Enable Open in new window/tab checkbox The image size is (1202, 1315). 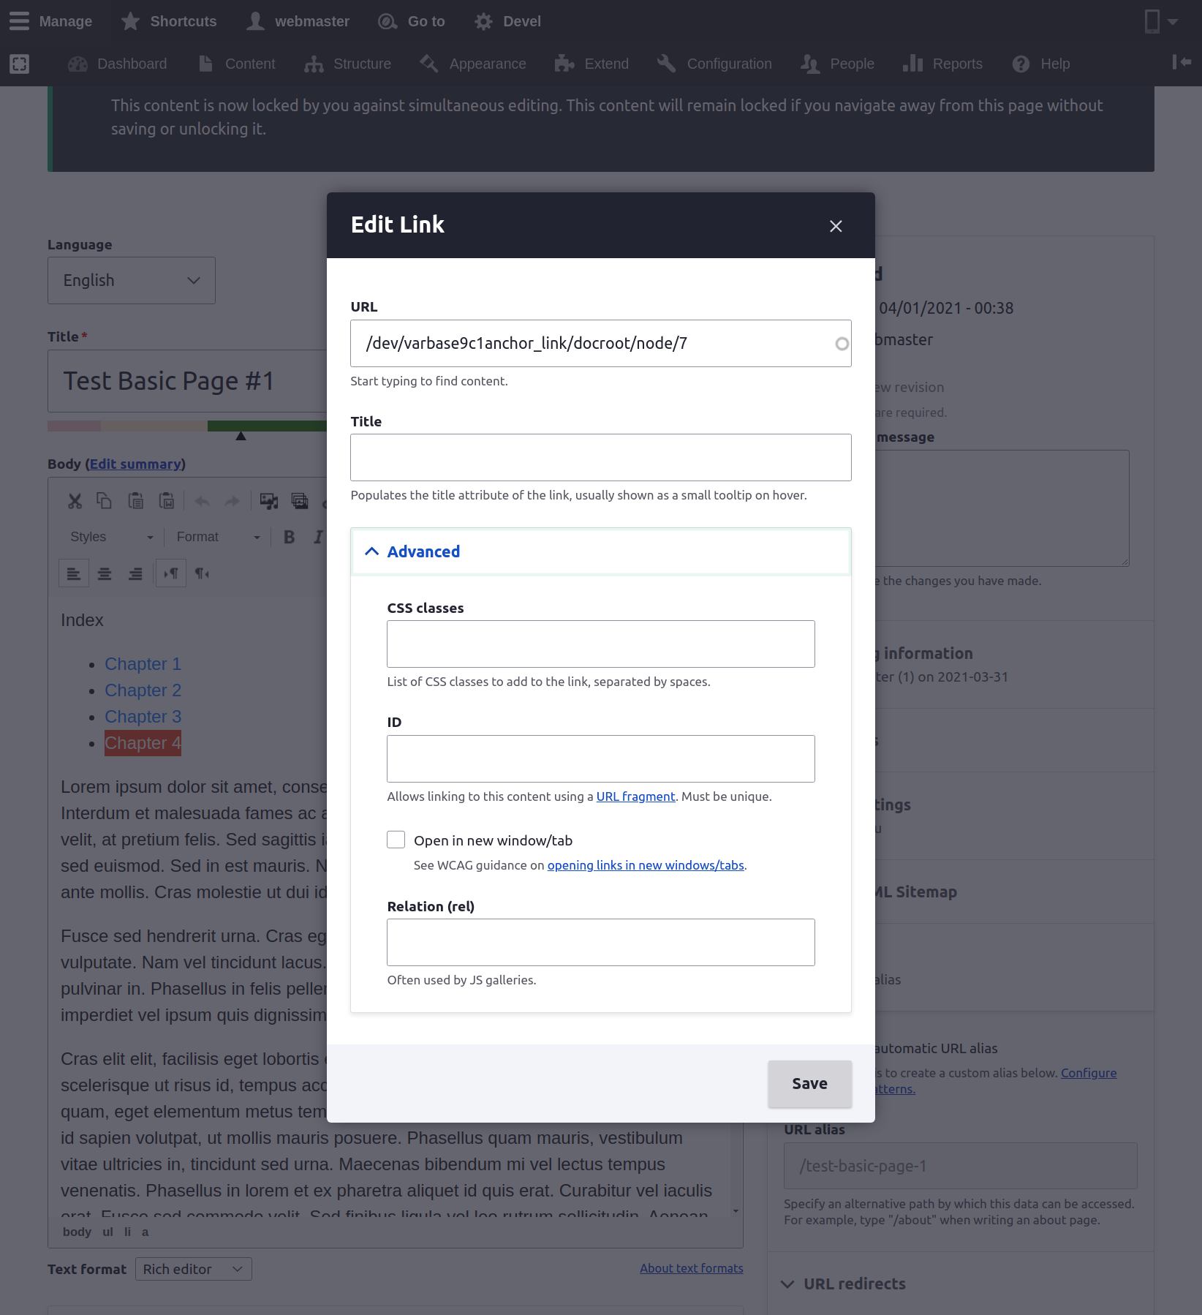[x=396, y=840]
